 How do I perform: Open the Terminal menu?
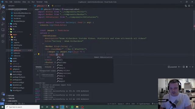click(39, 2)
